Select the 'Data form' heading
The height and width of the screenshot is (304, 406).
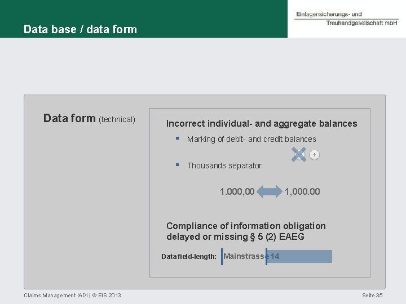[x=69, y=118]
